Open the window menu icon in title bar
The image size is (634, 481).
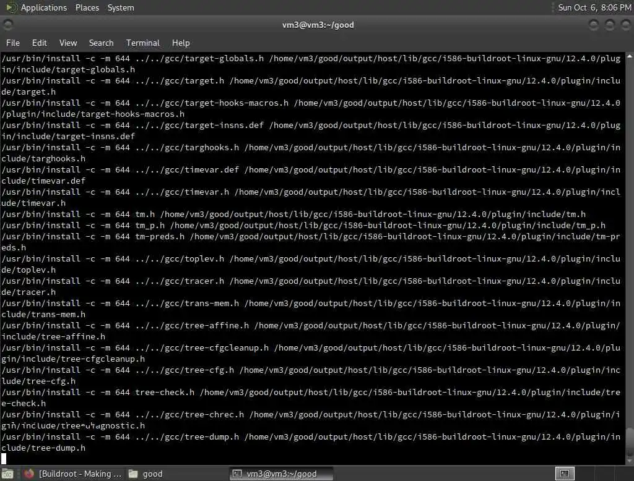(x=7, y=25)
